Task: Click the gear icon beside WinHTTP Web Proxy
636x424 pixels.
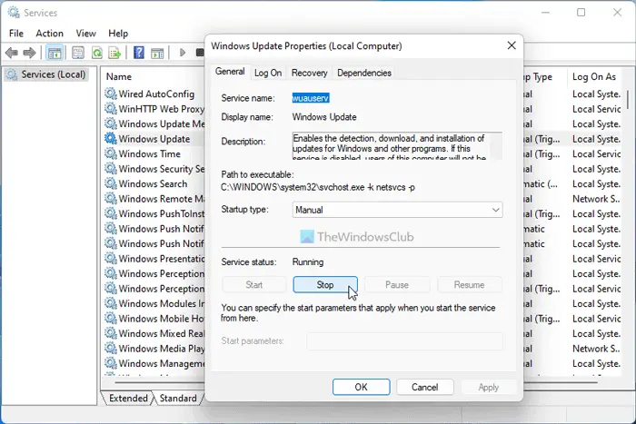Action: click(111, 109)
